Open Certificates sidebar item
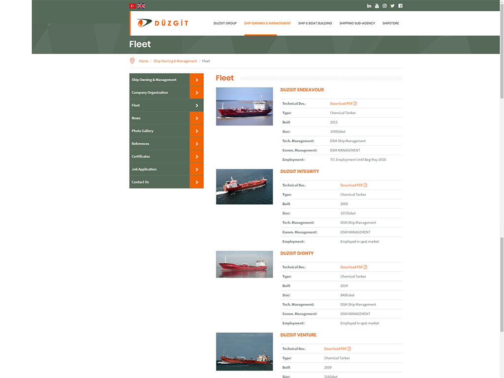Viewport: 504px width, 378px height. (159, 157)
